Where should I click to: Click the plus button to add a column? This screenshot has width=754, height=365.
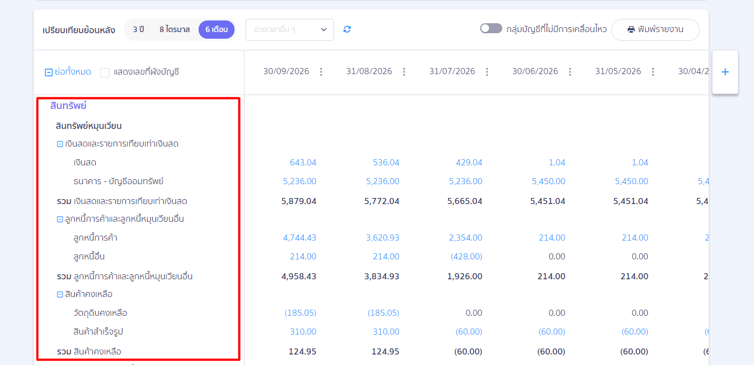tap(725, 72)
